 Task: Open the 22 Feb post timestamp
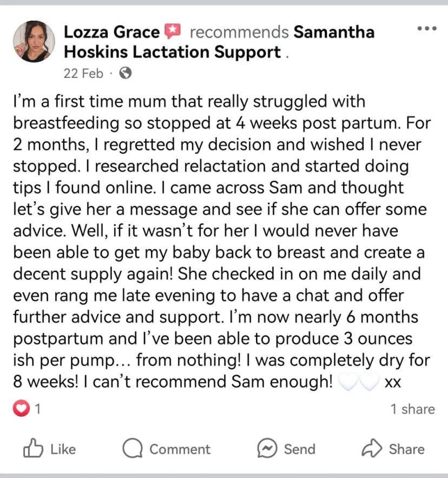point(83,74)
